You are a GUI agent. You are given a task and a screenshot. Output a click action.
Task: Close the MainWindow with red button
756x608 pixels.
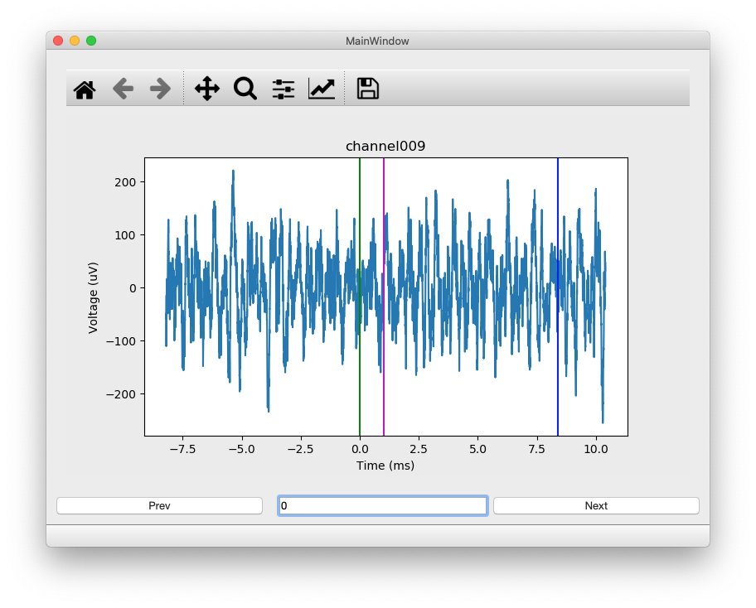point(58,41)
